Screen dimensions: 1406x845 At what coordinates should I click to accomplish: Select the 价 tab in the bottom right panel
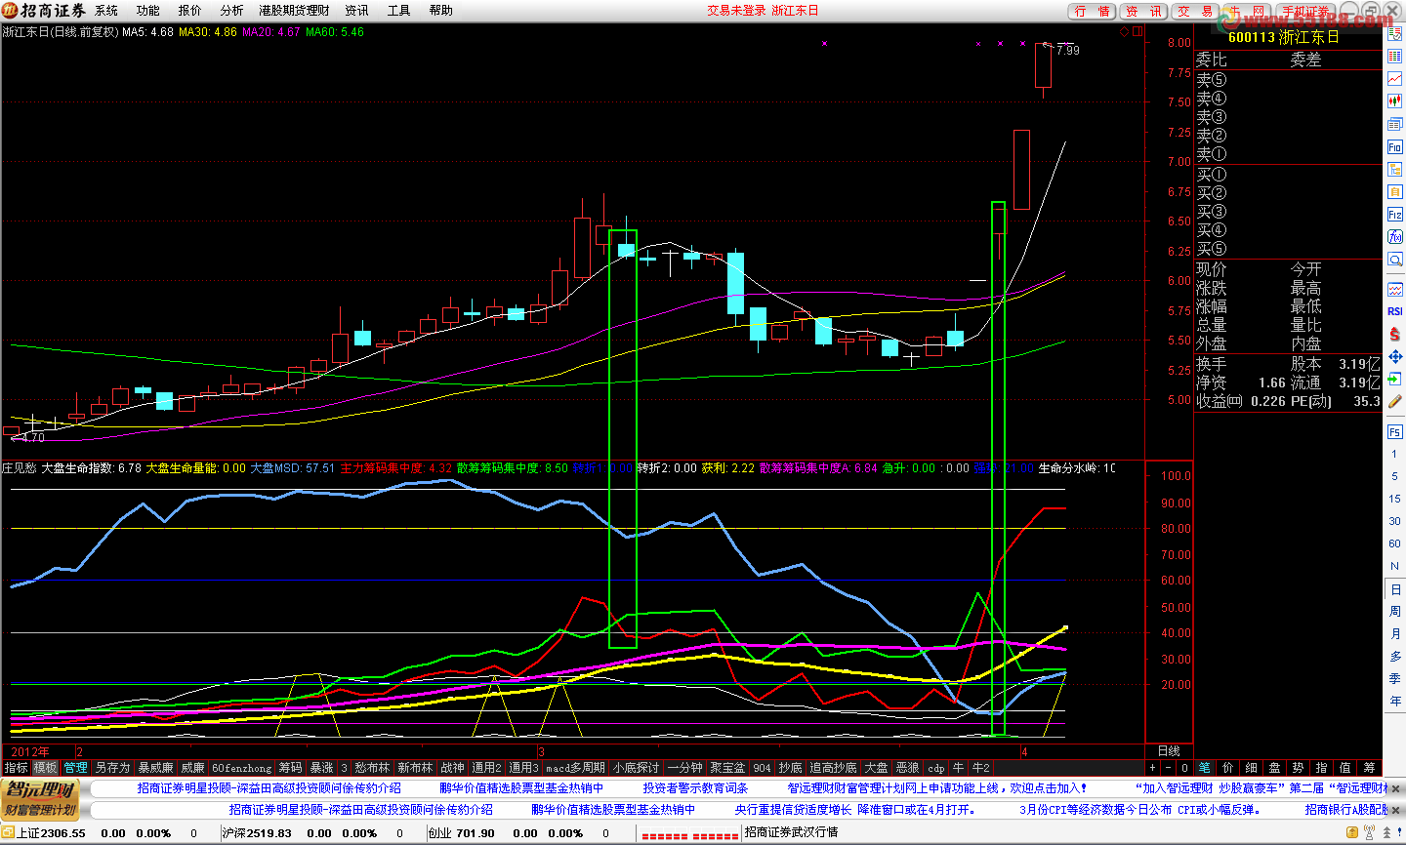pyautogui.click(x=1227, y=768)
